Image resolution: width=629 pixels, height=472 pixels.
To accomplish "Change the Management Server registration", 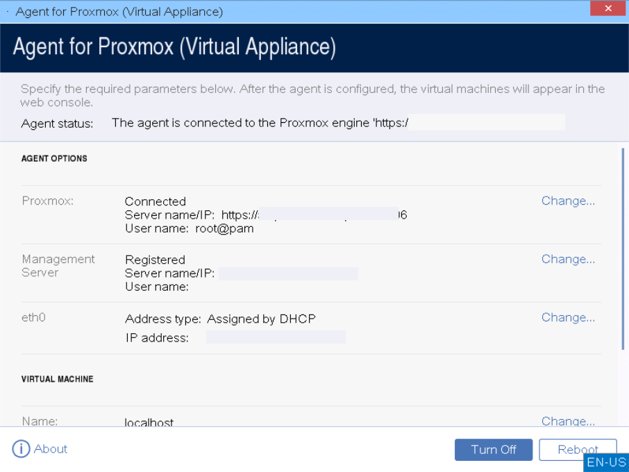I will click(x=568, y=260).
